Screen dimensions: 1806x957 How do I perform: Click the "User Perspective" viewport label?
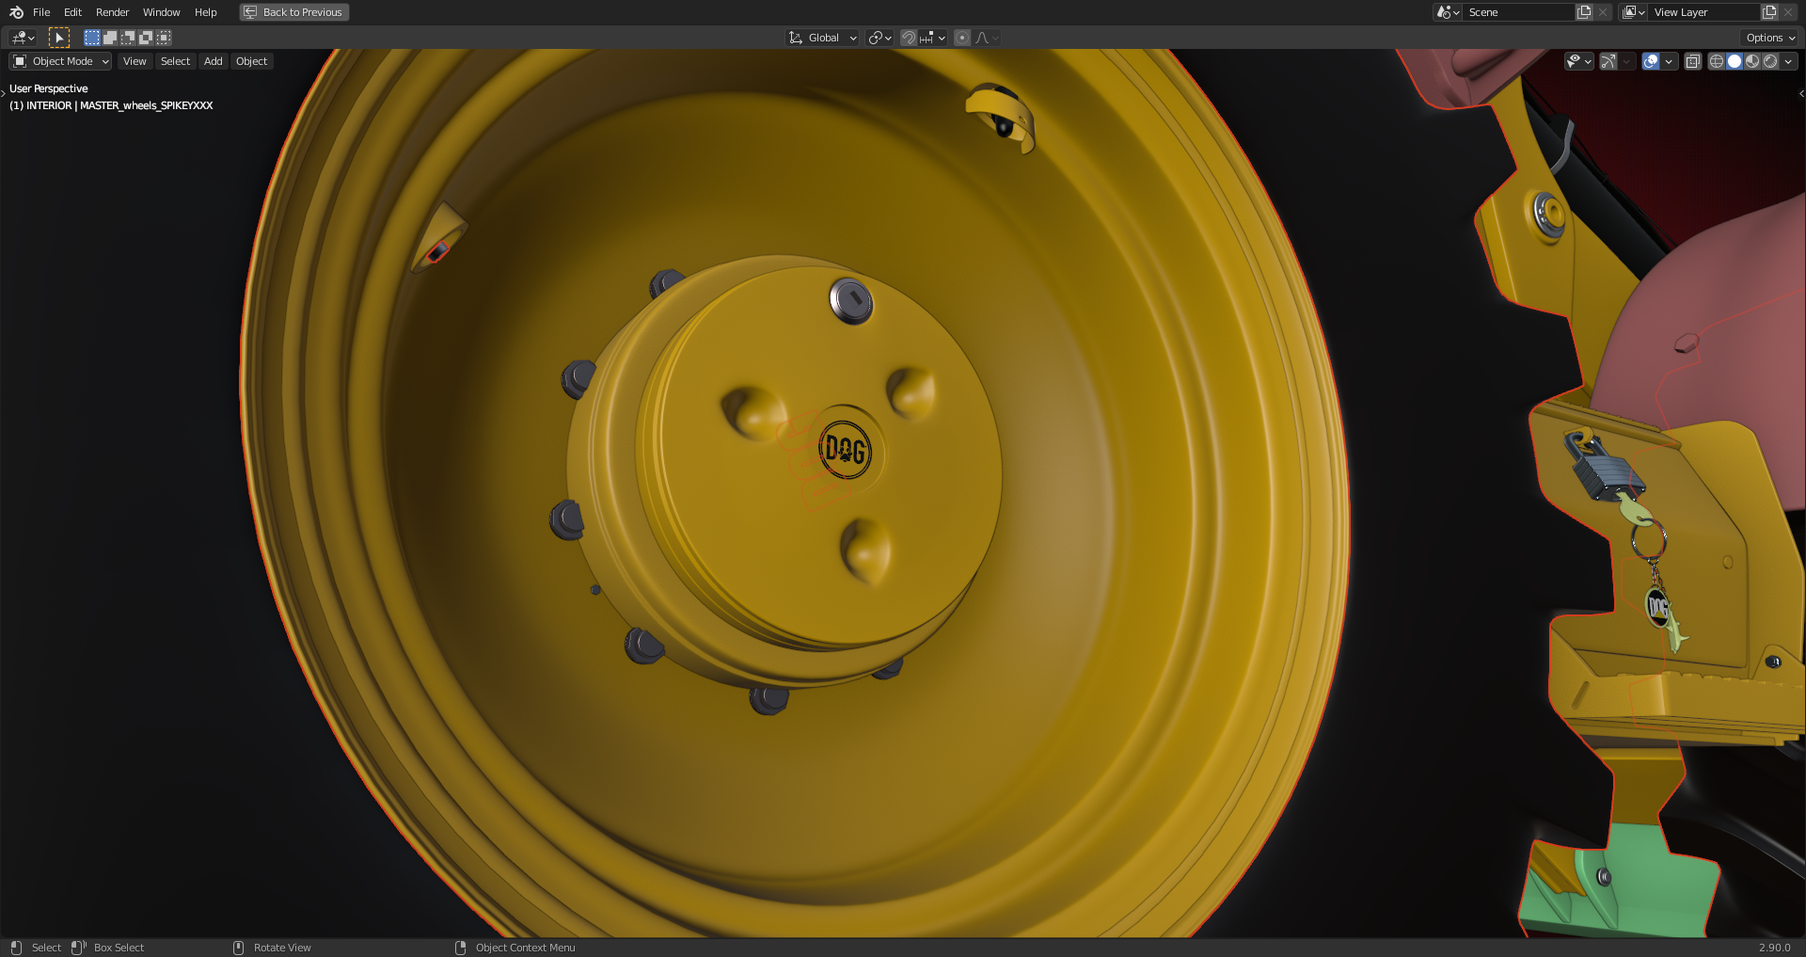point(48,88)
